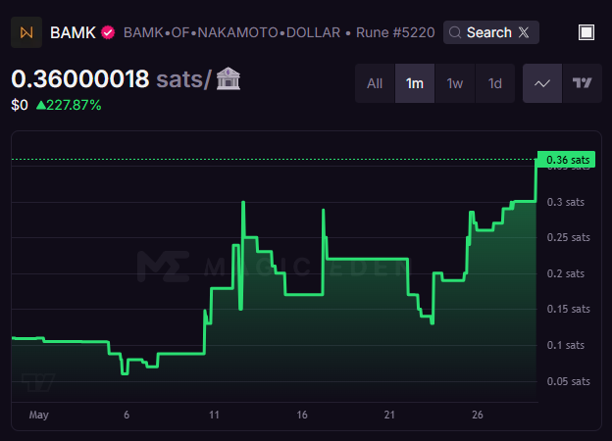Click the green 227.87% change indicator
The height and width of the screenshot is (441, 612).
pos(69,105)
